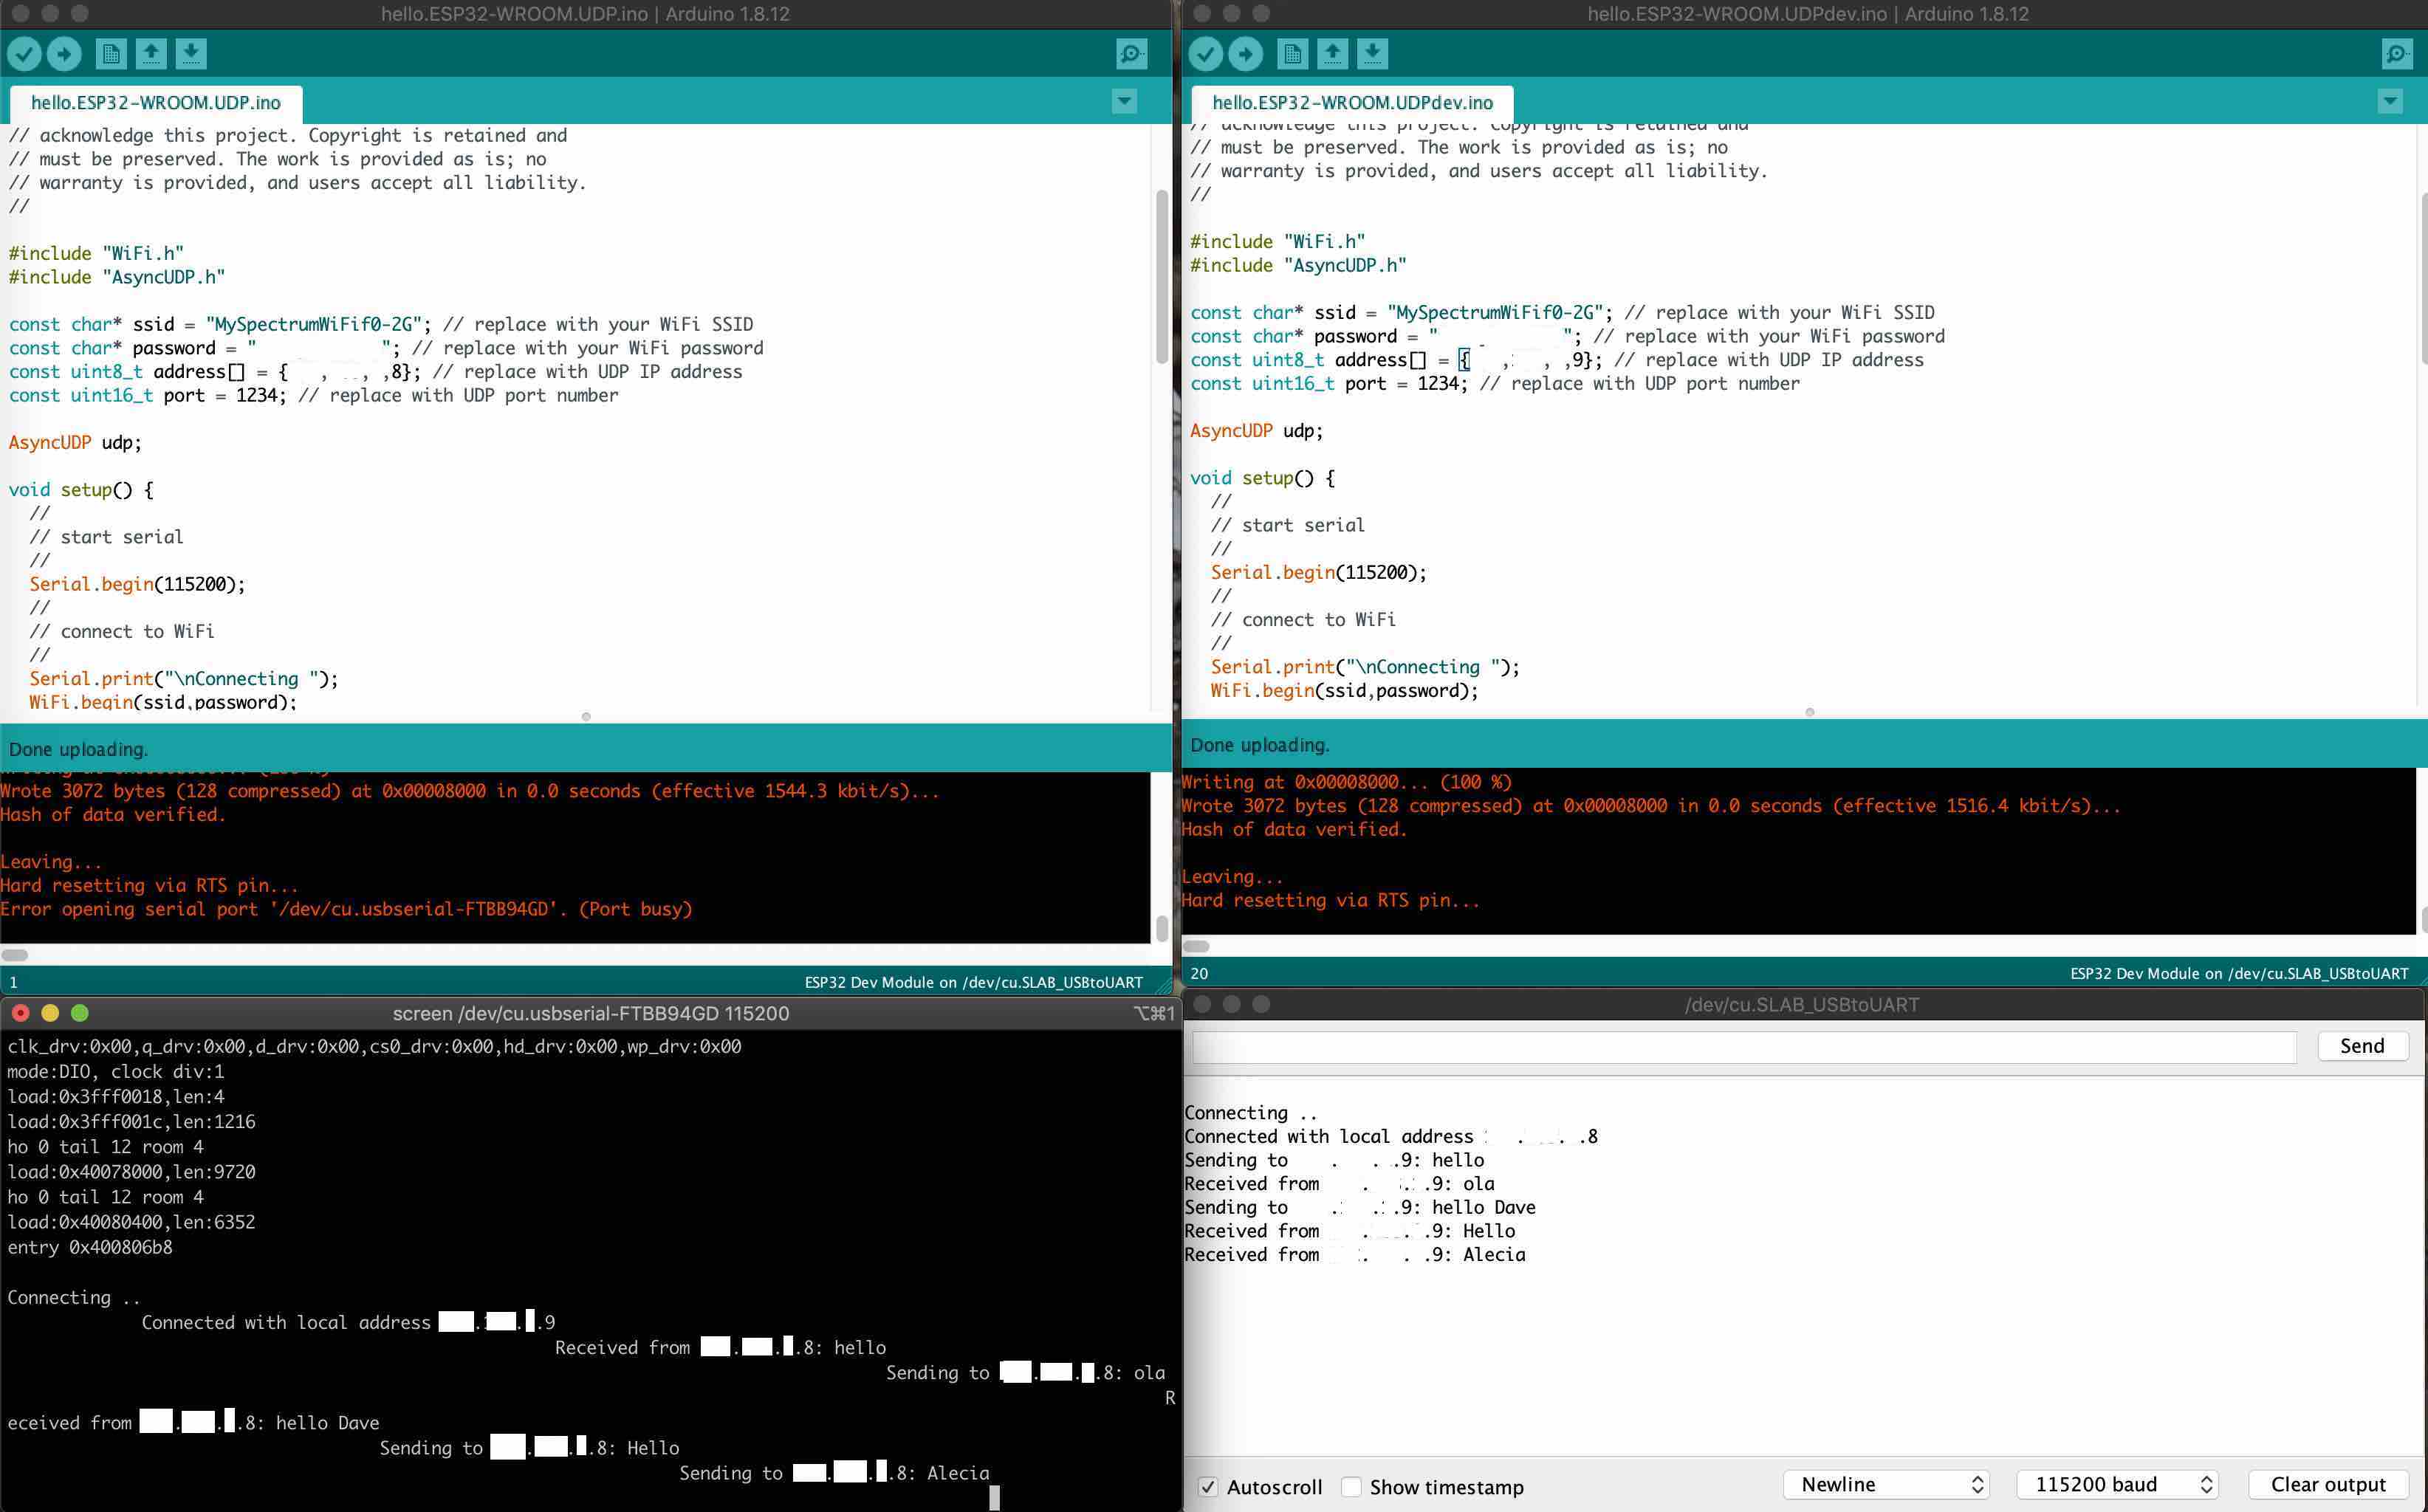2428x1512 pixels.
Task: Open sketch icon in right UDPdev window
Action: pyautogui.click(x=1333, y=54)
